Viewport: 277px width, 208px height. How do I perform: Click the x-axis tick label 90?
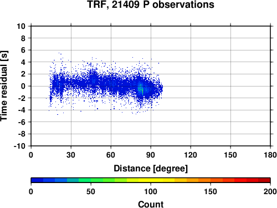point(151,155)
